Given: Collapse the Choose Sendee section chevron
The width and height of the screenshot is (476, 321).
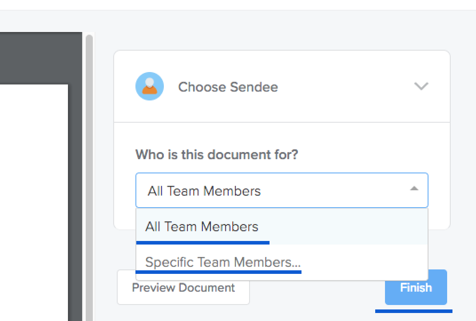Looking at the screenshot, I should (421, 86).
